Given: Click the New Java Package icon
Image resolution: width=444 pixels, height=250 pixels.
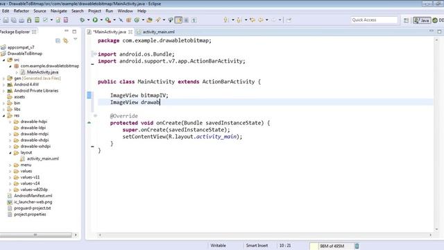Looking at the screenshot, I should tap(128, 20).
